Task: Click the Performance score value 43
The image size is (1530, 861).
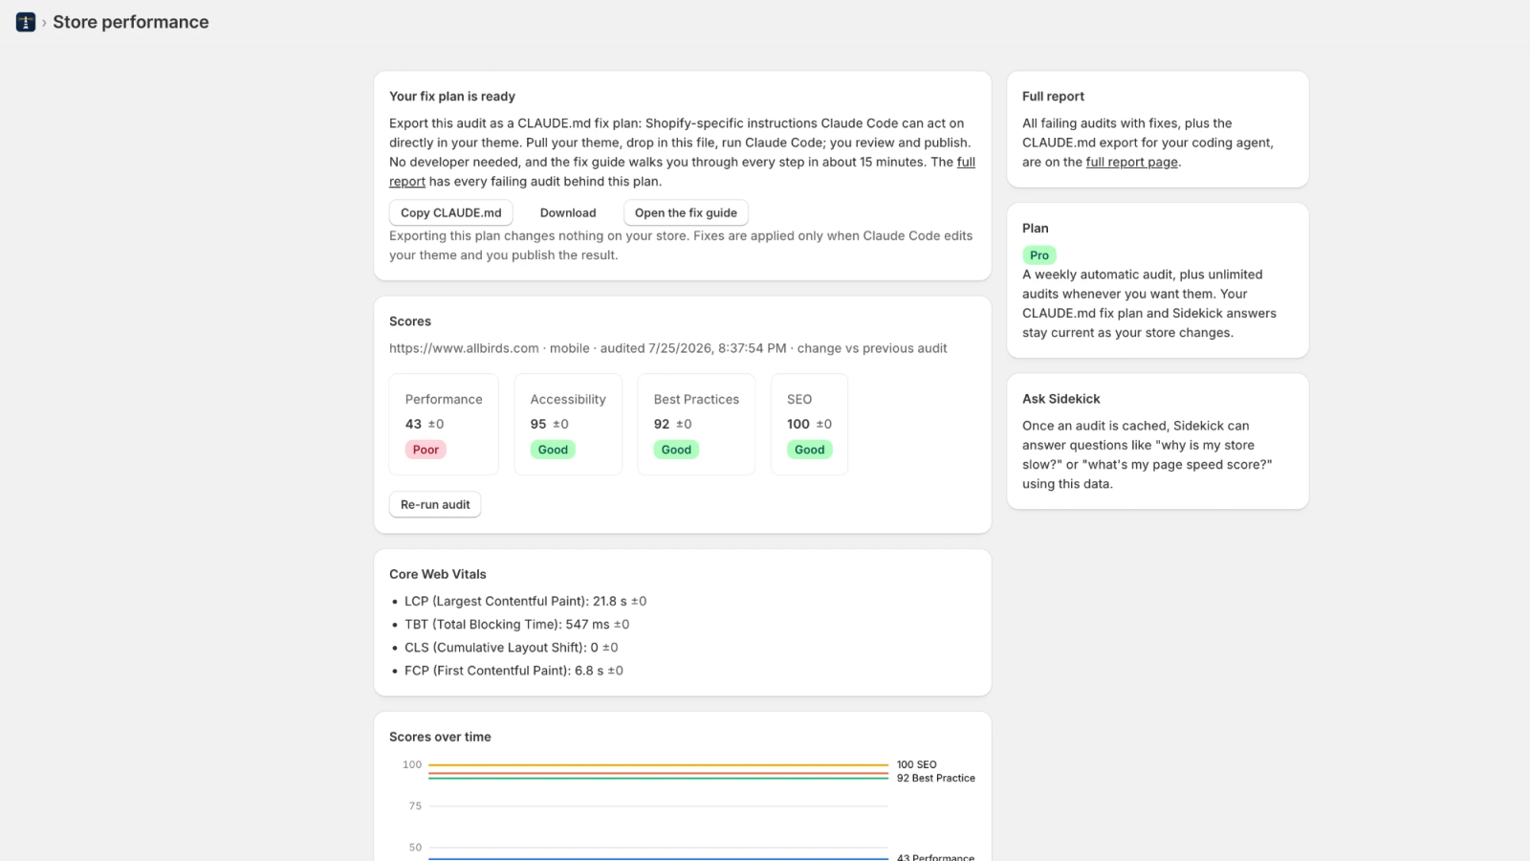Action: (x=413, y=424)
